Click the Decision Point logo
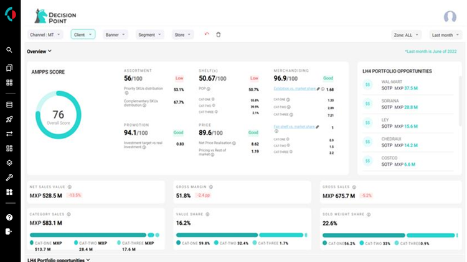467x262 pixels. (55, 16)
